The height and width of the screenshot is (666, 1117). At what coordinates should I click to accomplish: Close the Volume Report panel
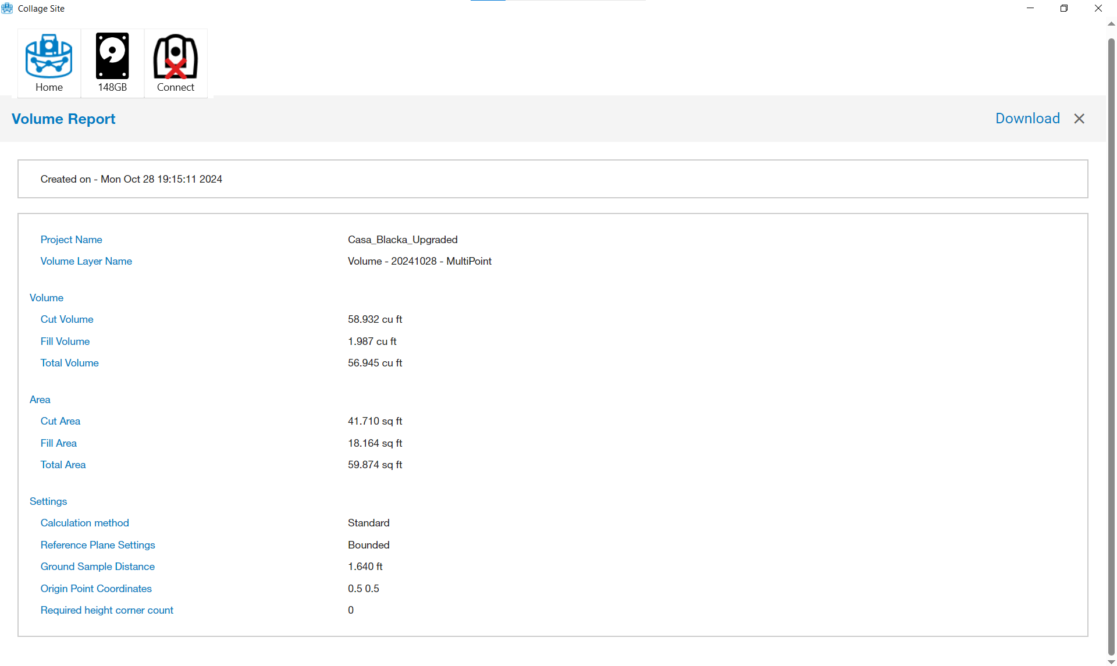1079,119
